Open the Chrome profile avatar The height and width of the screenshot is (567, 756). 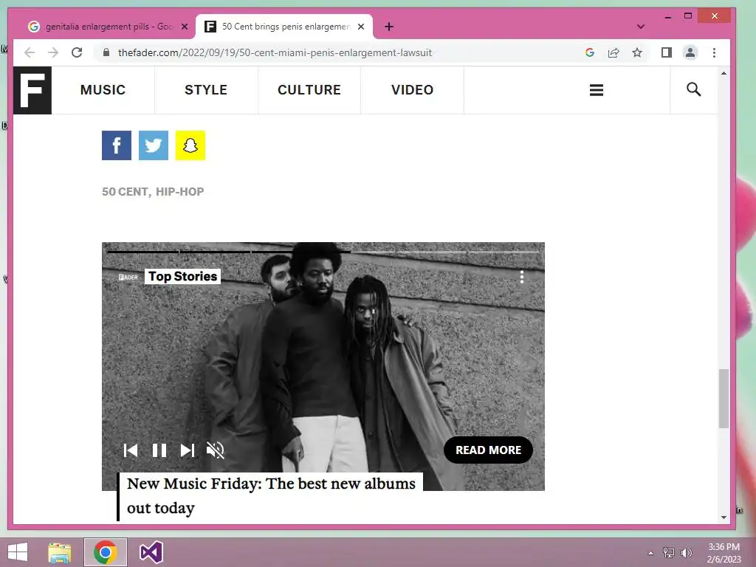tap(690, 52)
